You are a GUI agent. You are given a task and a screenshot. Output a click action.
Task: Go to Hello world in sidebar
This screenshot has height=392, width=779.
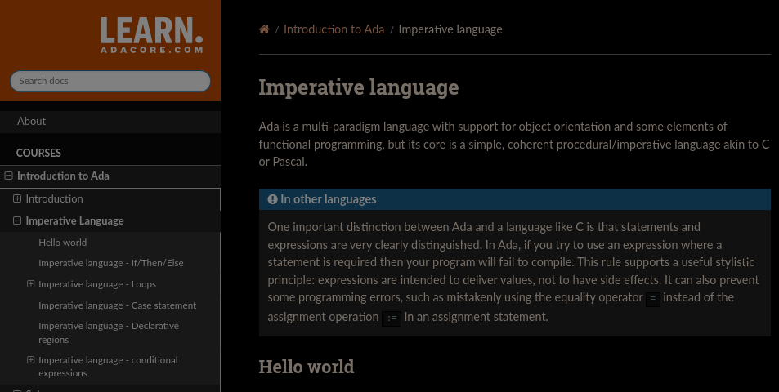pos(62,243)
